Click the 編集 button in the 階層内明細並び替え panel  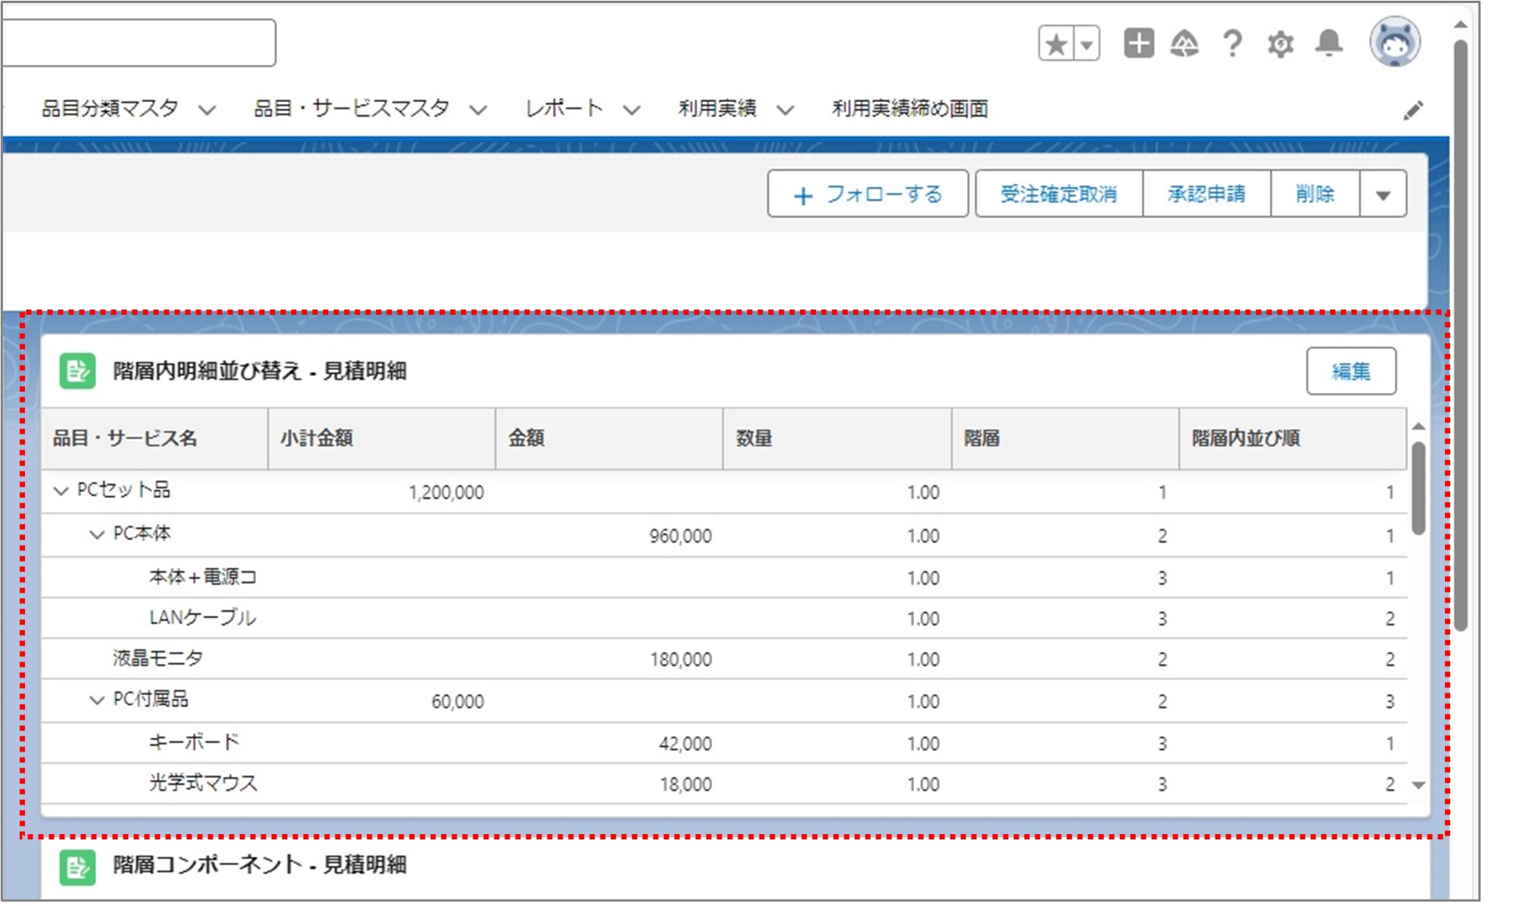tap(1350, 372)
